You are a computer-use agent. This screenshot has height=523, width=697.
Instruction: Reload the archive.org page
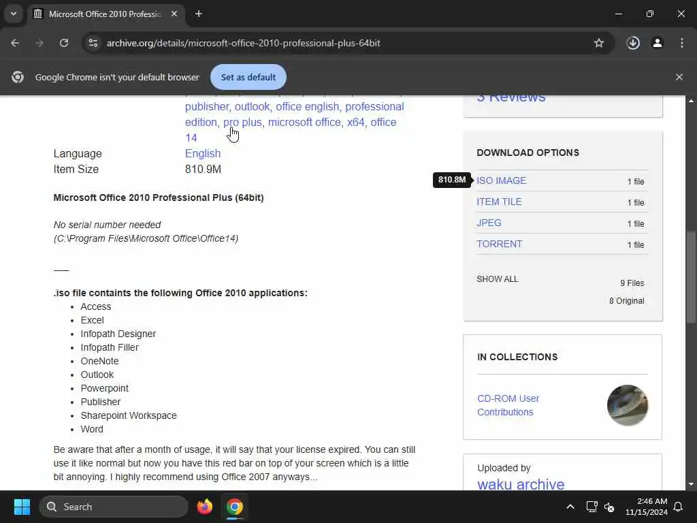pos(64,43)
